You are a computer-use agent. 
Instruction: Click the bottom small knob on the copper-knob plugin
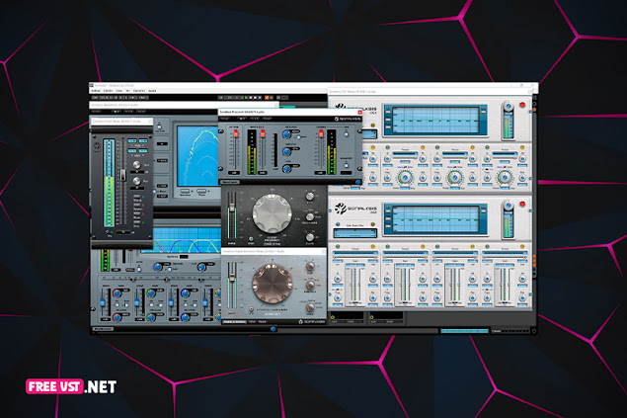point(310,307)
